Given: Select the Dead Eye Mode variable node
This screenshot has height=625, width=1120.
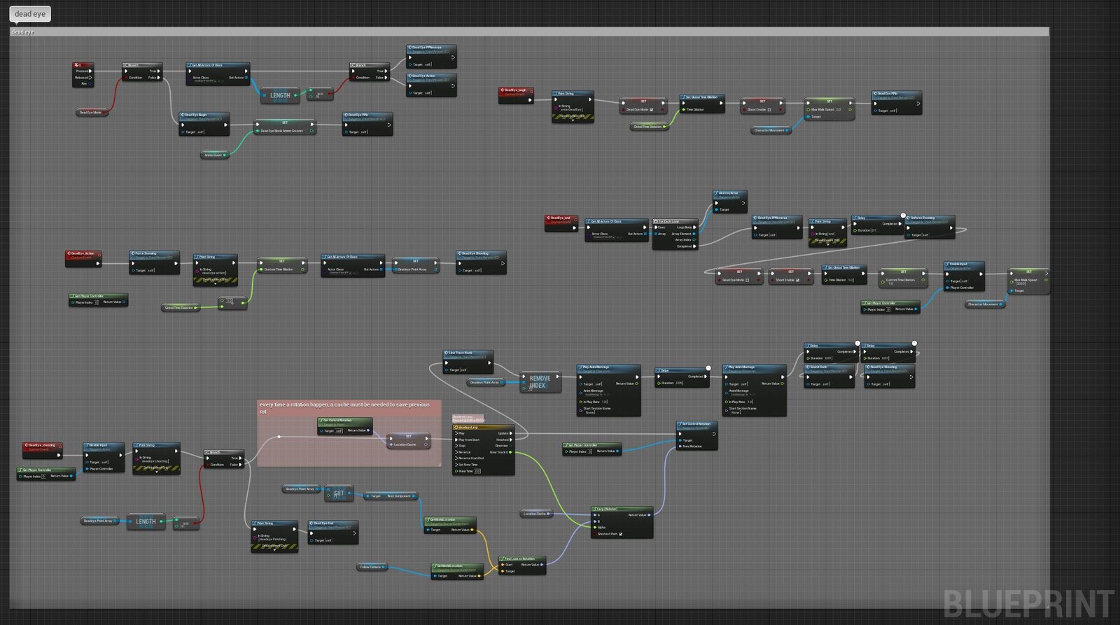Looking at the screenshot, I should tap(91, 112).
